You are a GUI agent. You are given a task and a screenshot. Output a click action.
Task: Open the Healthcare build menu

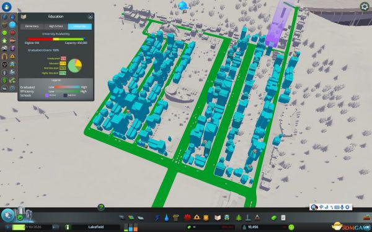point(187,217)
